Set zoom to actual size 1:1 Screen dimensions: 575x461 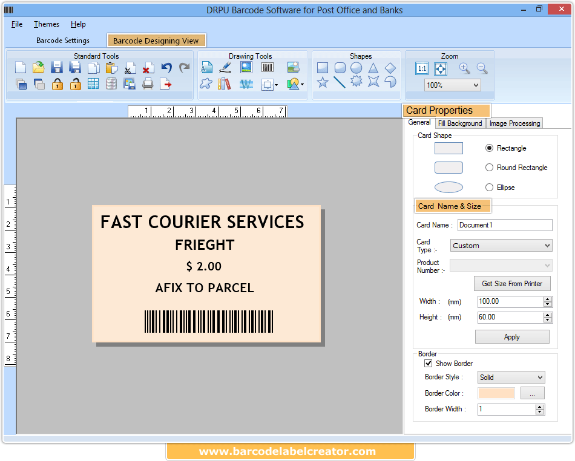coord(422,68)
